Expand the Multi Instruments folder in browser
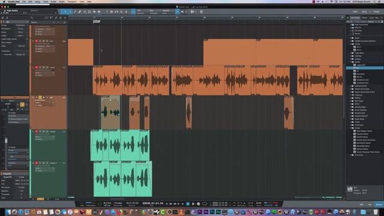This screenshot has height=216, width=384. pos(350,25)
